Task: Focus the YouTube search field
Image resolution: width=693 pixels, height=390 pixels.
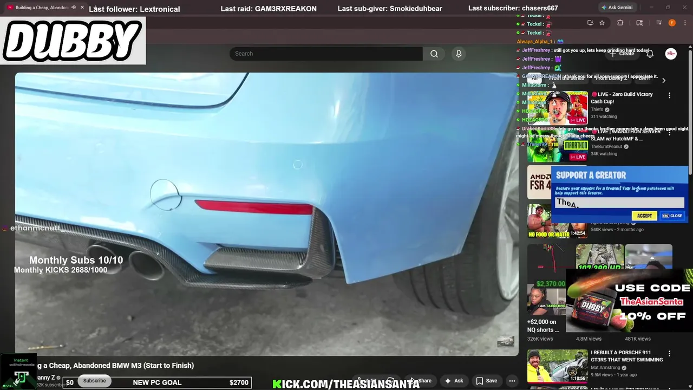Action: (x=326, y=54)
